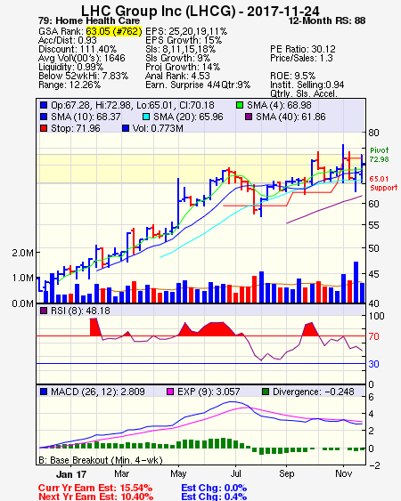
Task: Click the 'Est Chg: 0.0%' text
Action: [214, 488]
